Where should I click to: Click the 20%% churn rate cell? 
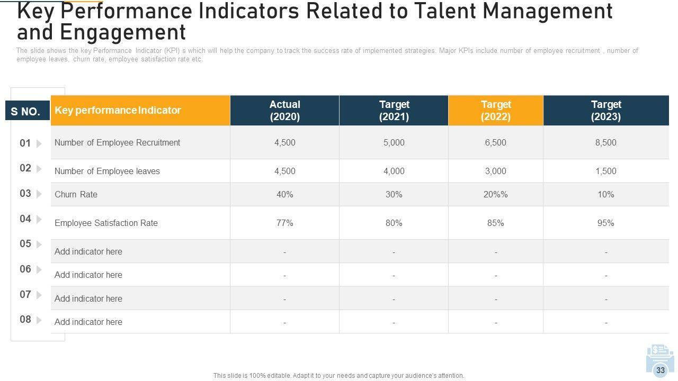[x=495, y=194]
